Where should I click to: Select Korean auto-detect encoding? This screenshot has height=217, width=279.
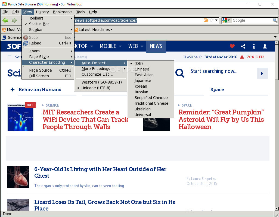pyautogui.click(x=151, y=86)
